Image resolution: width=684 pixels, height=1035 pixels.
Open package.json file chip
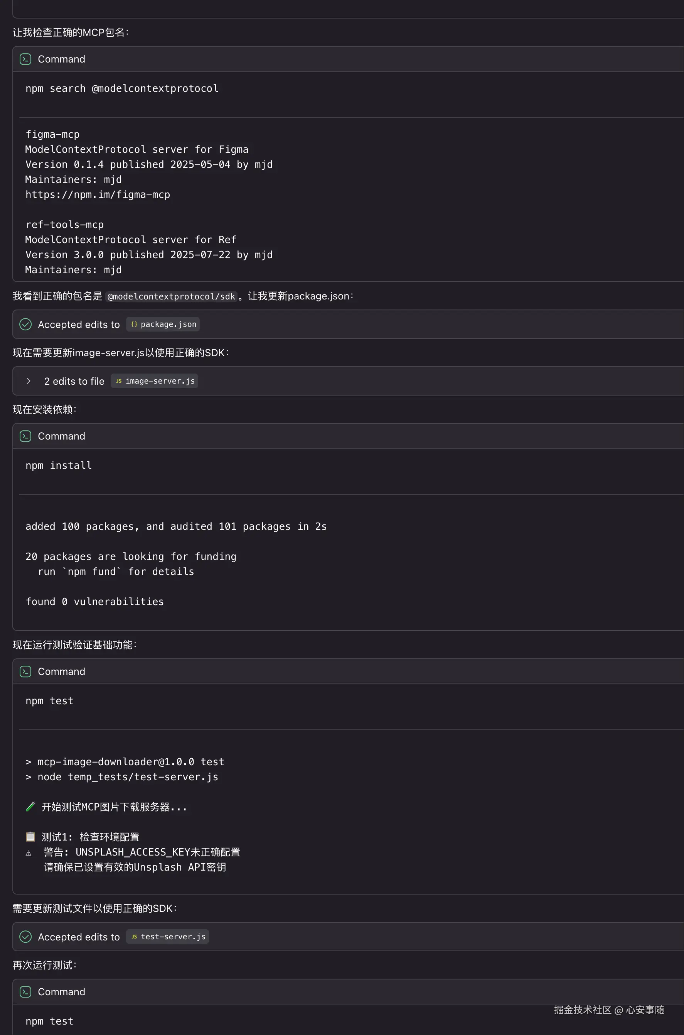tap(168, 324)
